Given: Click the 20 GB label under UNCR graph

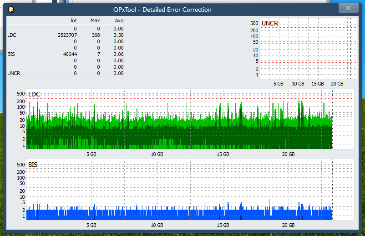Looking at the screenshot, I should coord(337,84).
